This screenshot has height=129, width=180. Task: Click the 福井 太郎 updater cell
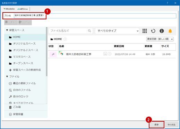click(x=150, y=54)
